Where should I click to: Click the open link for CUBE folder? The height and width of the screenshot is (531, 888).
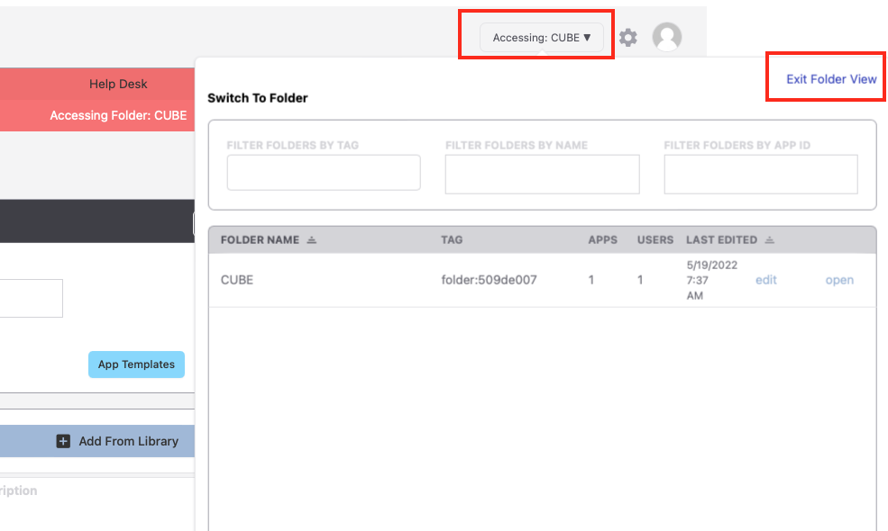(839, 280)
